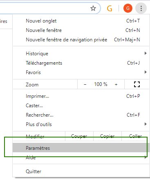The height and width of the screenshot is (194, 150).
Task: Expand the Historique submenu
Action: 81,54
